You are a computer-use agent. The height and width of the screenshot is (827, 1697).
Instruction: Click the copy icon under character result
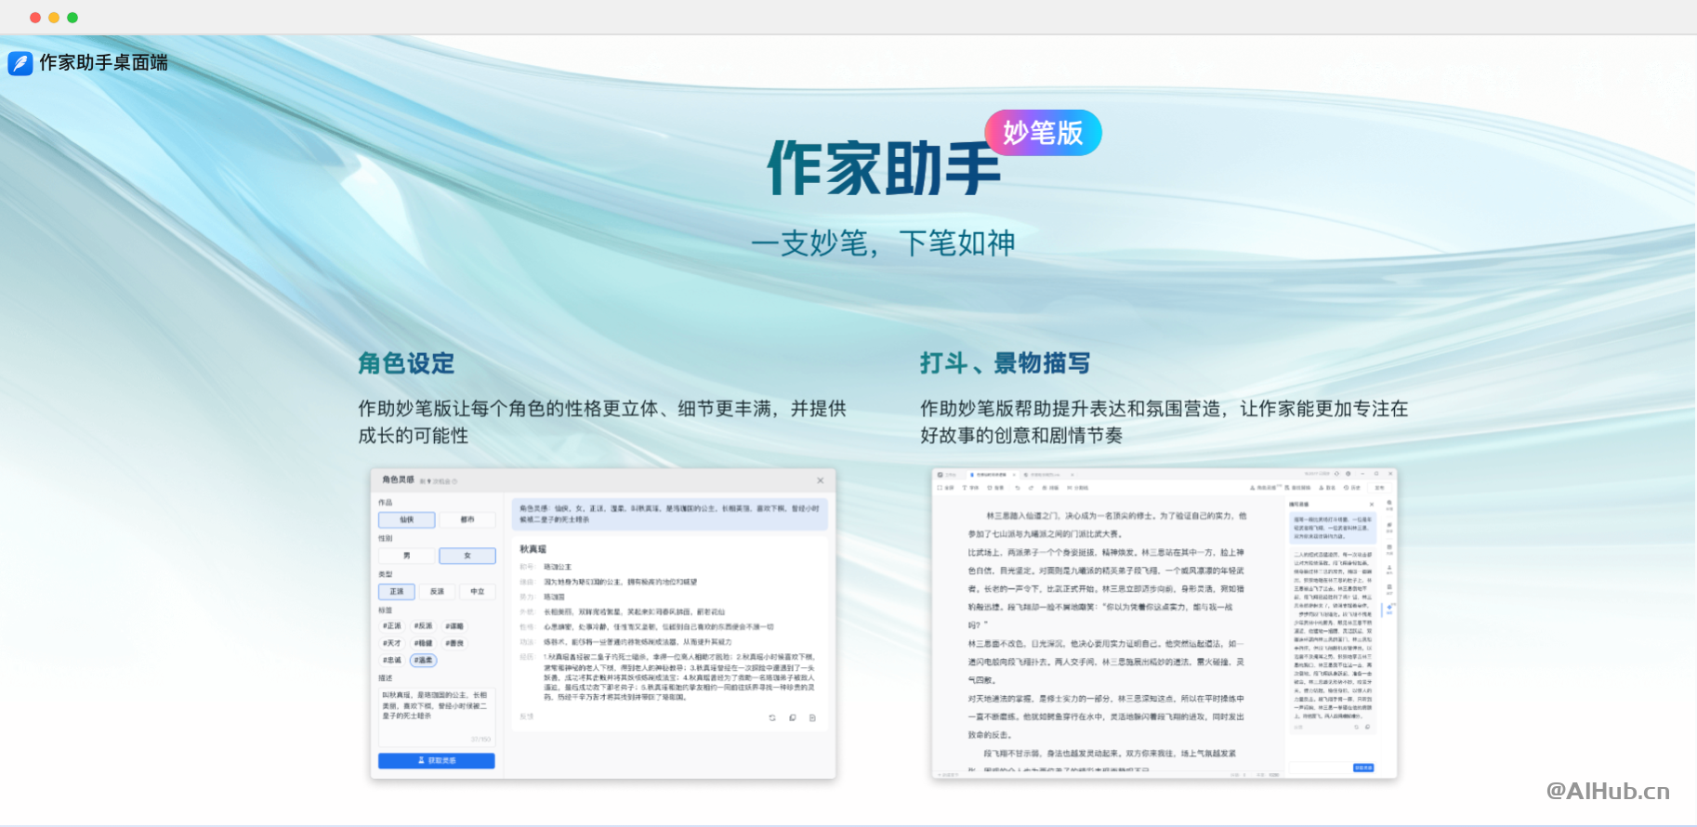click(x=793, y=717)
